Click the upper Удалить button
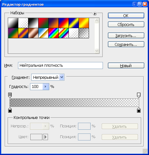 [x=120, y=126]
